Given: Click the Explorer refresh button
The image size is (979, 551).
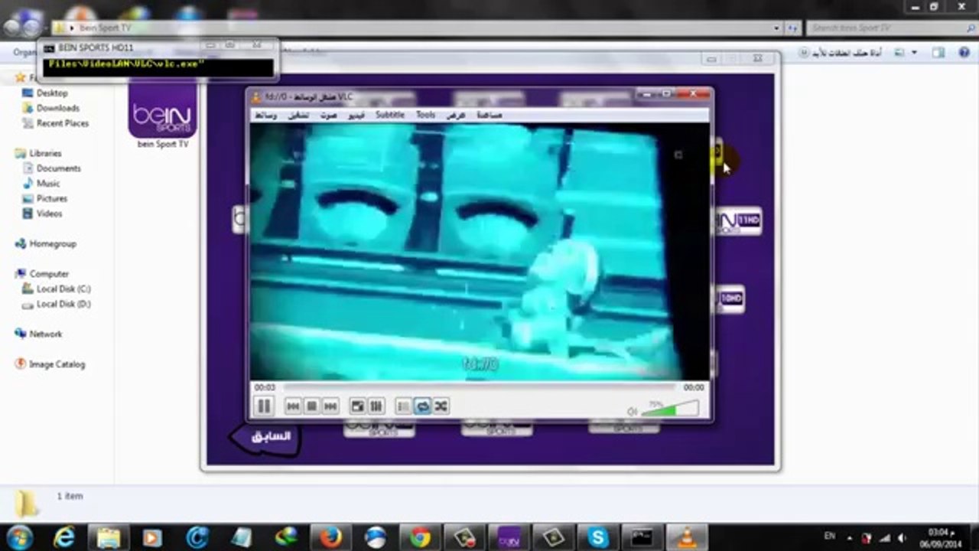Looking at the screenshot, I should click(792, 28).
